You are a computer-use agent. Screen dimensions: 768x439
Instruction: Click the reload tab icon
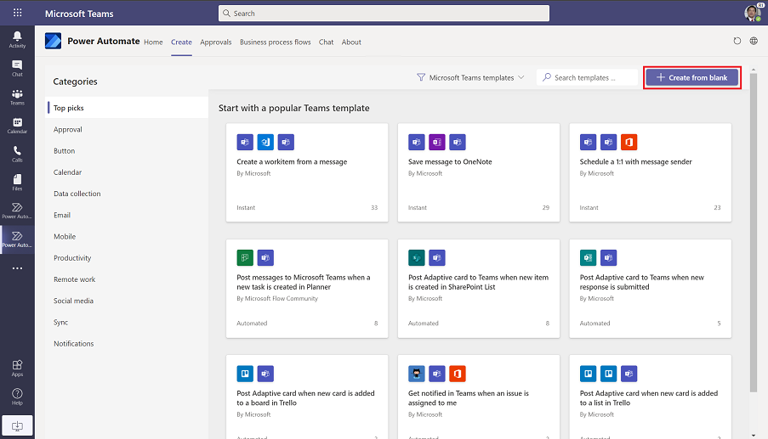click(737, 41)
